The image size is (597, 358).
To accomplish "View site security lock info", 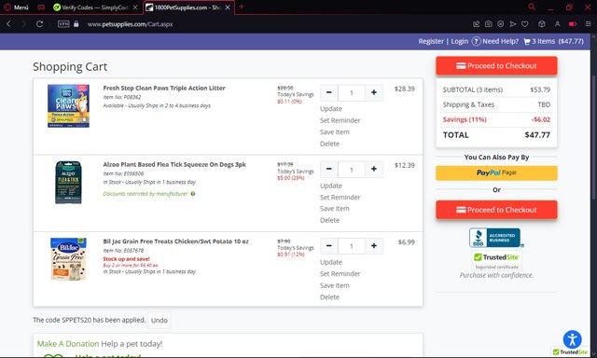I will (76, 24).
